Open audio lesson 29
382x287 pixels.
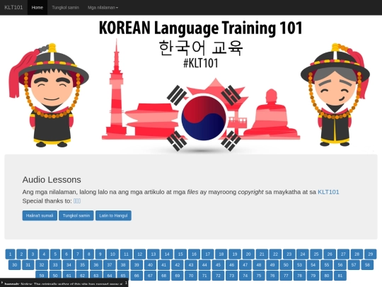pos(371,254)
